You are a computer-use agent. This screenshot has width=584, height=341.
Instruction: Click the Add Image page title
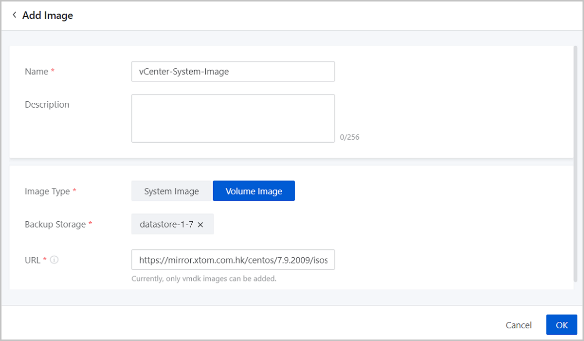pyautogui.click(x=48, y=15)
